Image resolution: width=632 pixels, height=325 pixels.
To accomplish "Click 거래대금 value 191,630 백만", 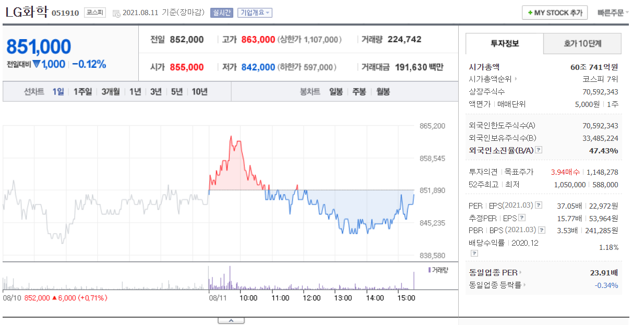I will 419,67.
